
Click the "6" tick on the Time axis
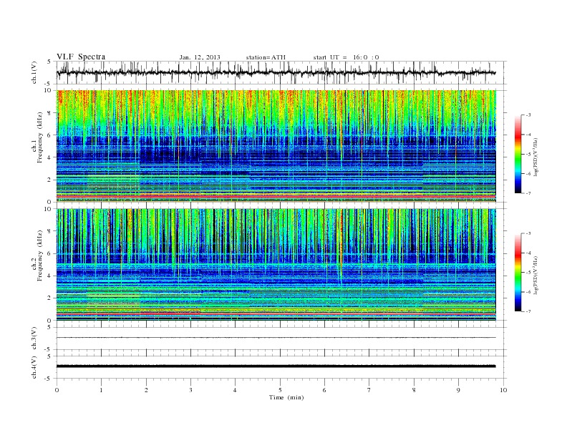coord(324,390)
